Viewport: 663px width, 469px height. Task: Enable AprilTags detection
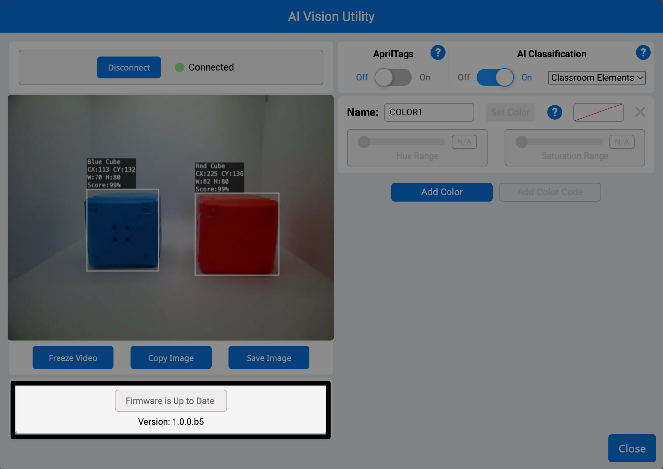click(x=393, y=77)
